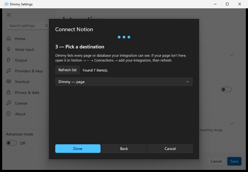Viewport: 248px width, 172px height.
Task: Click the Shortcut keyboard icon
Action: [x=9, y=81]
